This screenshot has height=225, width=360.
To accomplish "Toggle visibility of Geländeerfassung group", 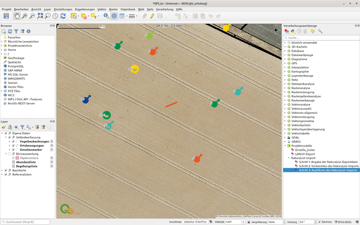I will tap(9, 137).
